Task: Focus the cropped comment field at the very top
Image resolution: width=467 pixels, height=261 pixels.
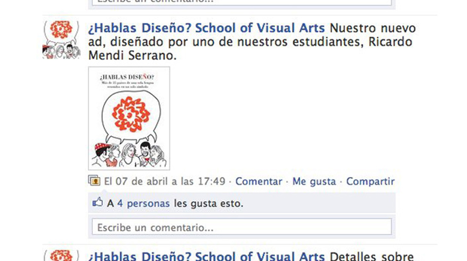Action: (241, 3)
